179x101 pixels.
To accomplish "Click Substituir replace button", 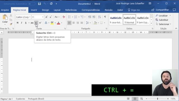I will [162, 20].
